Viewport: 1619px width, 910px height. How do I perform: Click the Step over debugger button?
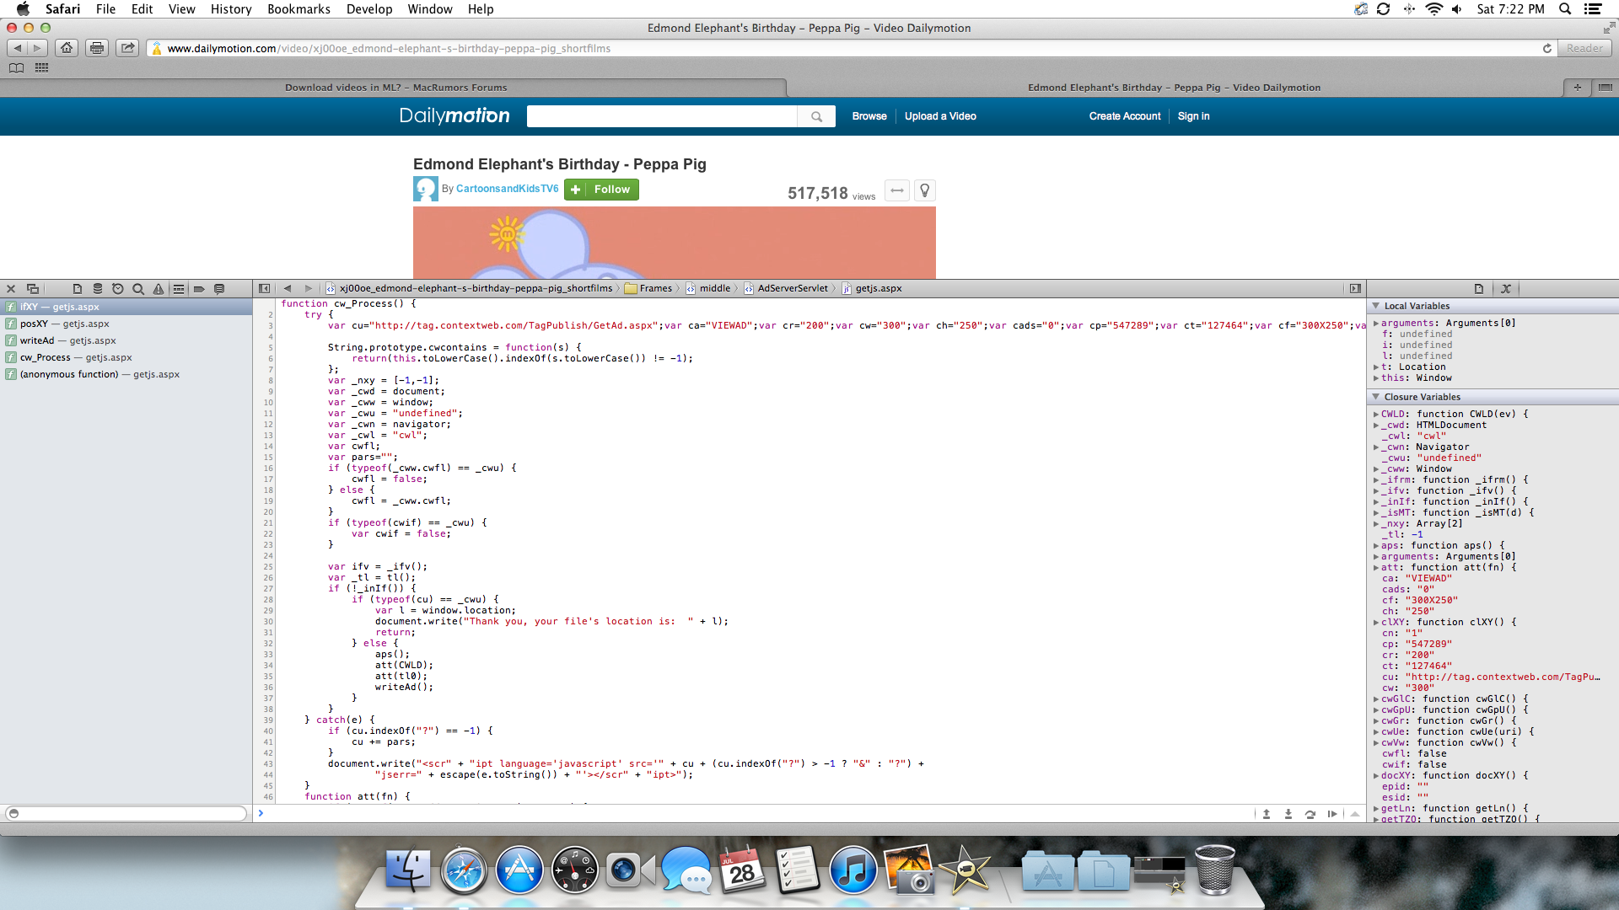point(1310,814)
